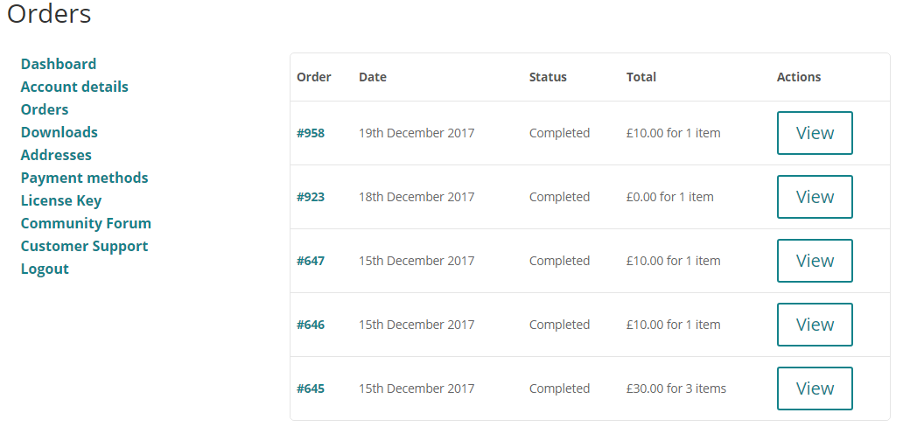
Task: Click View button for order #646
Action: coord(815,325)
